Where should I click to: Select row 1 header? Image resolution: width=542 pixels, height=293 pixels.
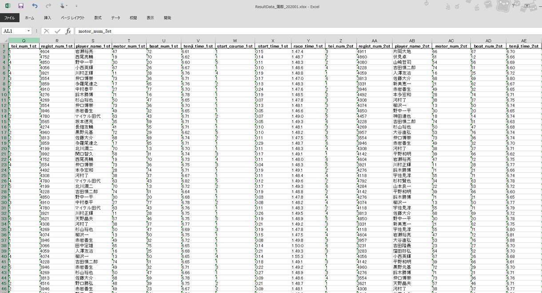(4, 46)
